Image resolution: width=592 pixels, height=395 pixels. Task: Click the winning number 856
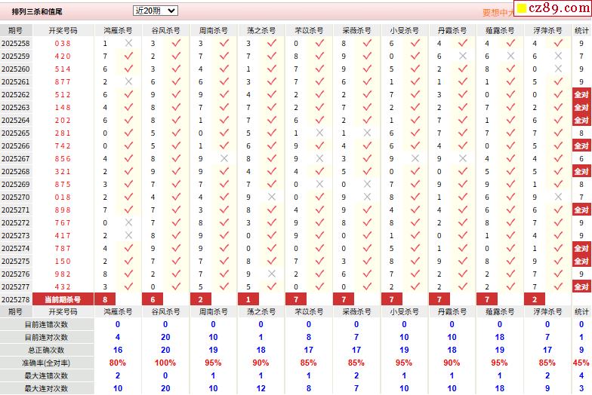(63, 158)
